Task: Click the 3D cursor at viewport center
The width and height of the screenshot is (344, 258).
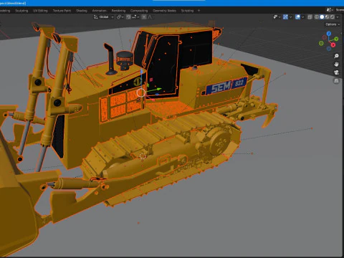Action: 143,156
